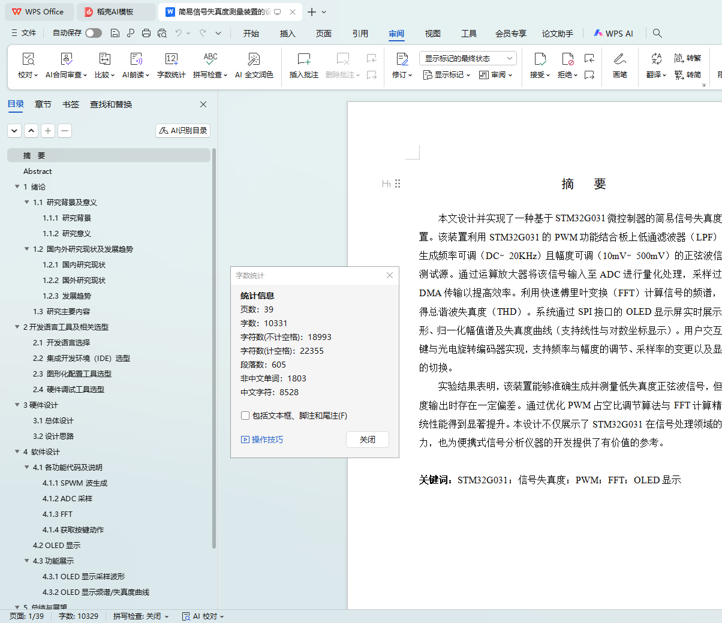Check the 包括文本框、脚注和尾注 checkbox
This screenshot has height=623, width=722.
pos(245,416)
